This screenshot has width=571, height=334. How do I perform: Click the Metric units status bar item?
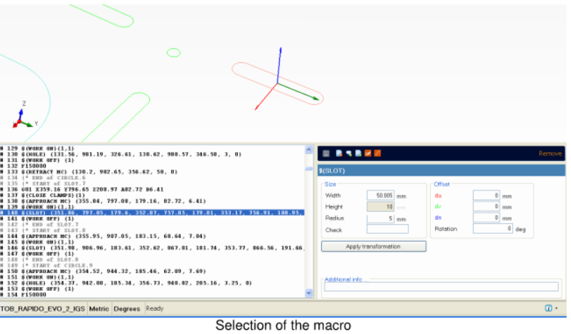(99, 309)
